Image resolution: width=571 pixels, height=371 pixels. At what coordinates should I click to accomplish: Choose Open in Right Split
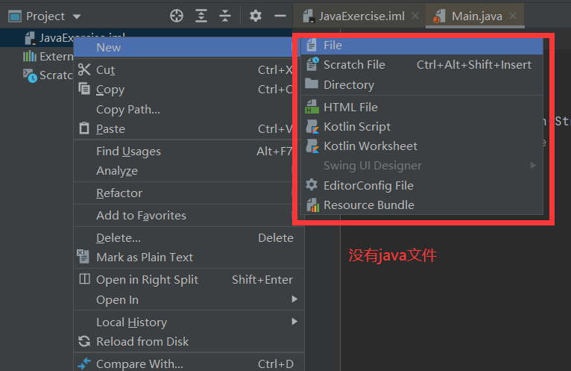[189, 280]
